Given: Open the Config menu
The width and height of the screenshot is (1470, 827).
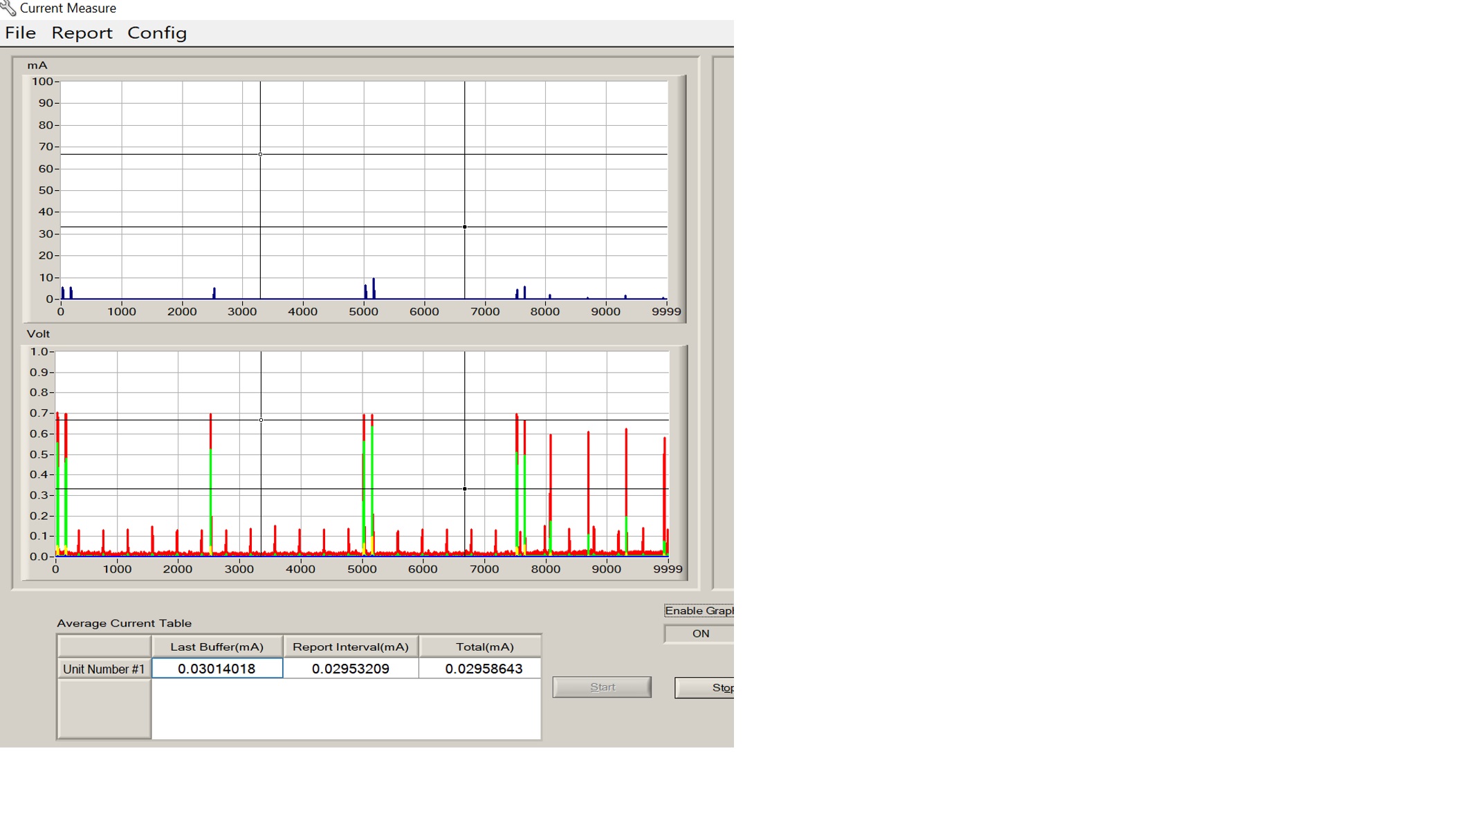Looking at the screenshot, I should tap(157, 32).
